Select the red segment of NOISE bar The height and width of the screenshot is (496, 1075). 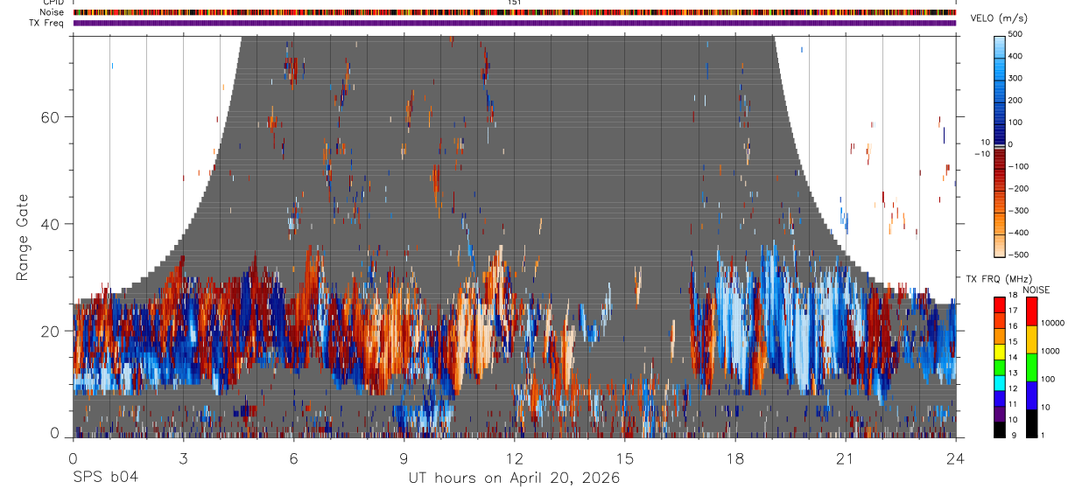(x=1032, y=311)
